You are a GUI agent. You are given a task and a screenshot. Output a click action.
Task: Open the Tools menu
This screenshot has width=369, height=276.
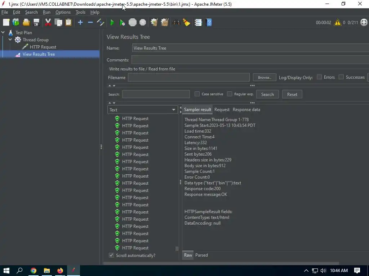click(x=80, y=12)
